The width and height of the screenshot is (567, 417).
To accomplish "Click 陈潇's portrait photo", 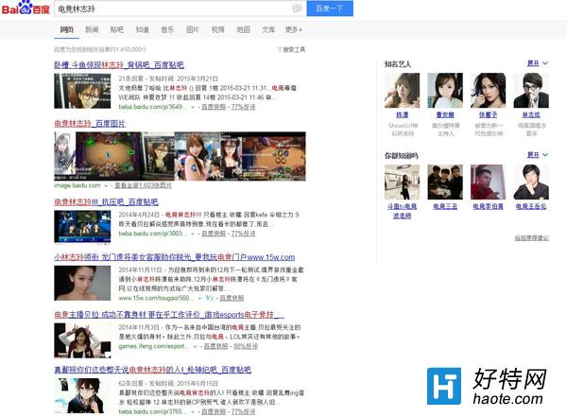I will (403, 90).
